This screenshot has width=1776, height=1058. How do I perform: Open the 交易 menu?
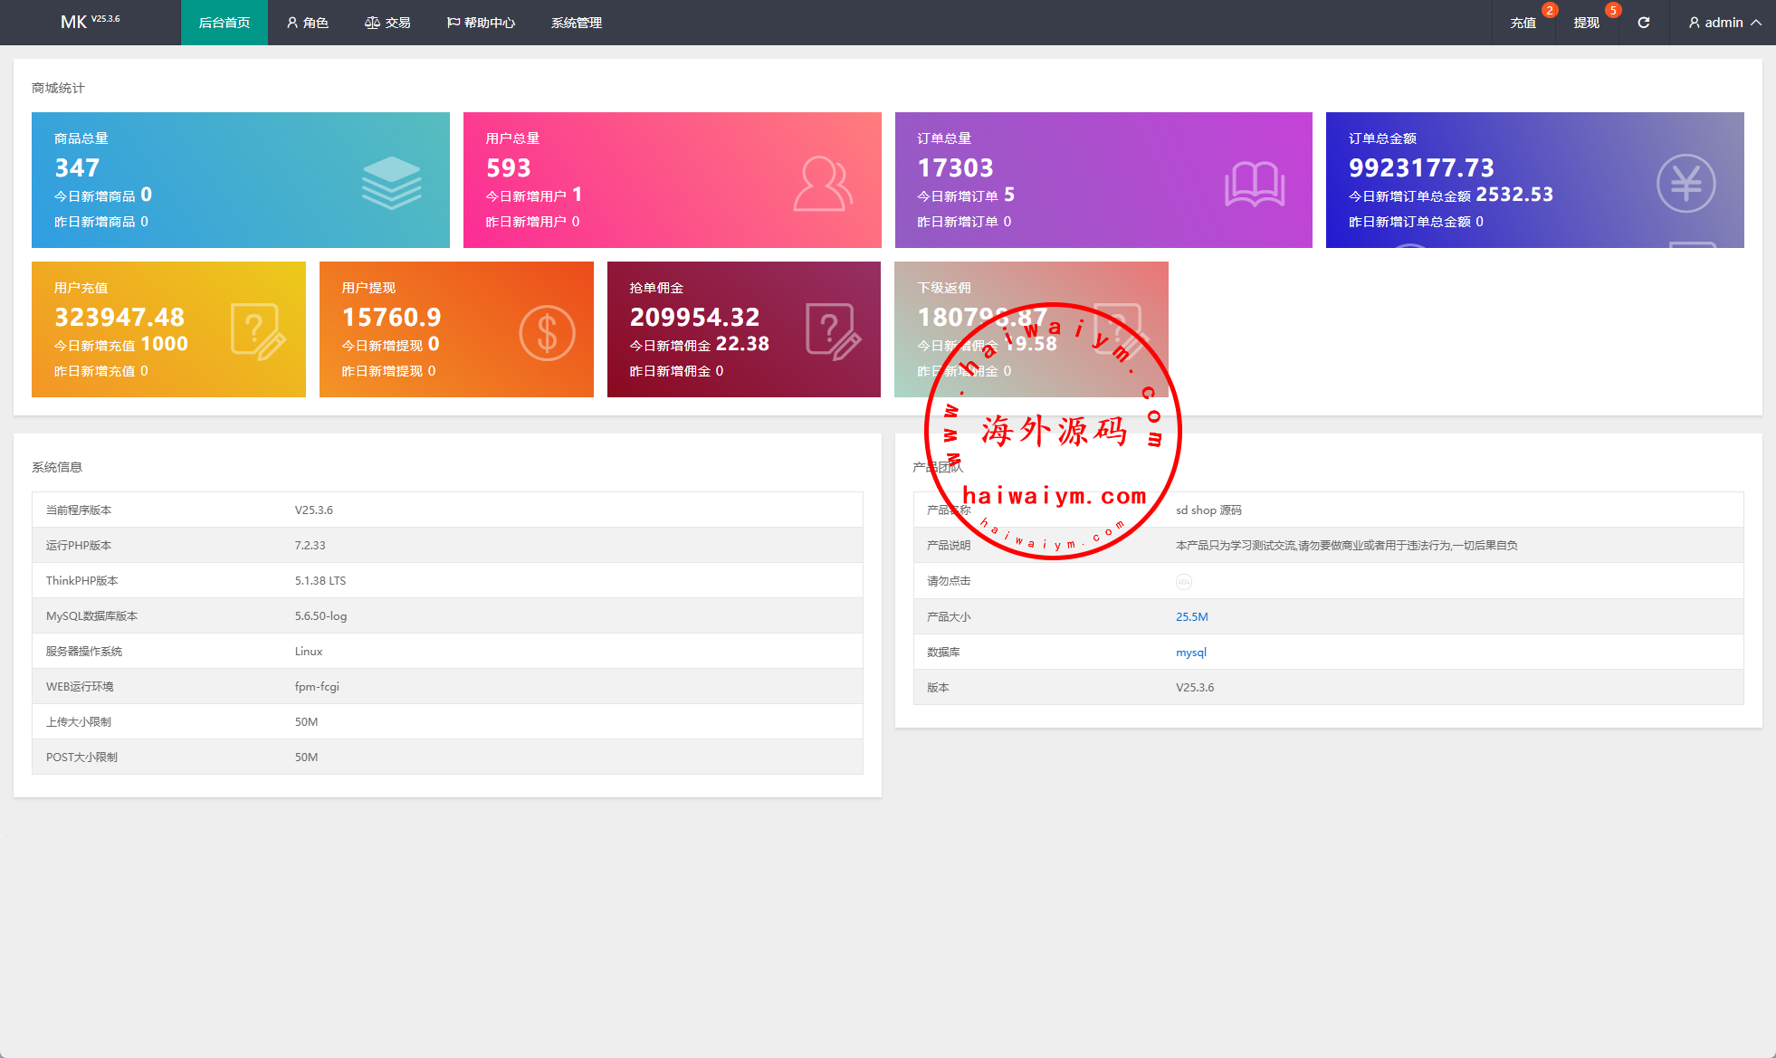pyautogui.click(x=387, y=23)
